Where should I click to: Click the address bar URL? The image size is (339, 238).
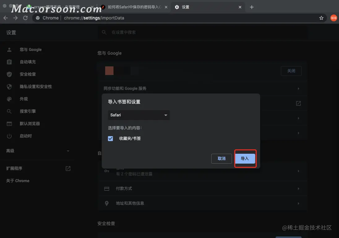pyautogui.click(x=94, y=18)
